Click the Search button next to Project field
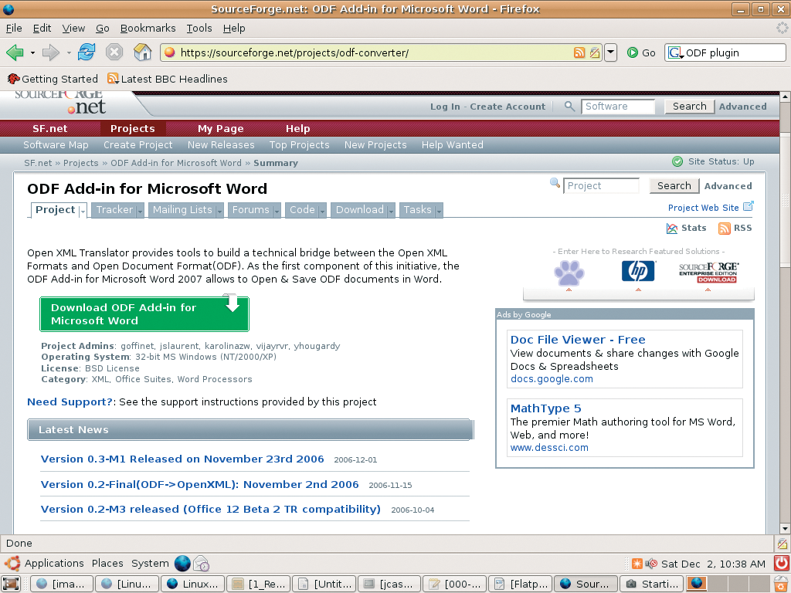791x593 pixels. click(674, 185)
